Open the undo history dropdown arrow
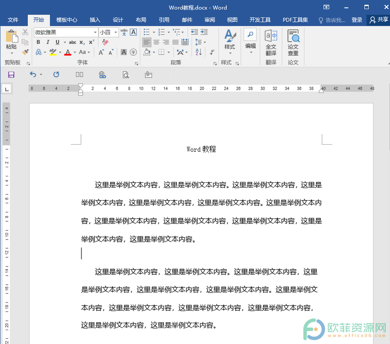The image size is (390, 344). coord(41,75)
